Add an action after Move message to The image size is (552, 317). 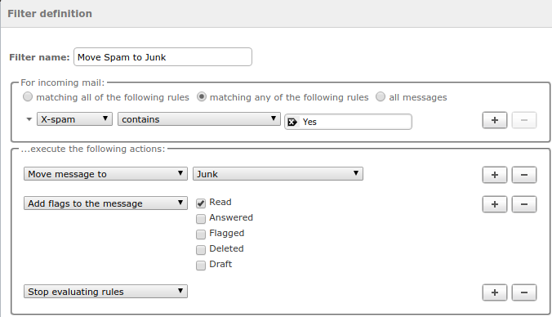coord(495,175)
